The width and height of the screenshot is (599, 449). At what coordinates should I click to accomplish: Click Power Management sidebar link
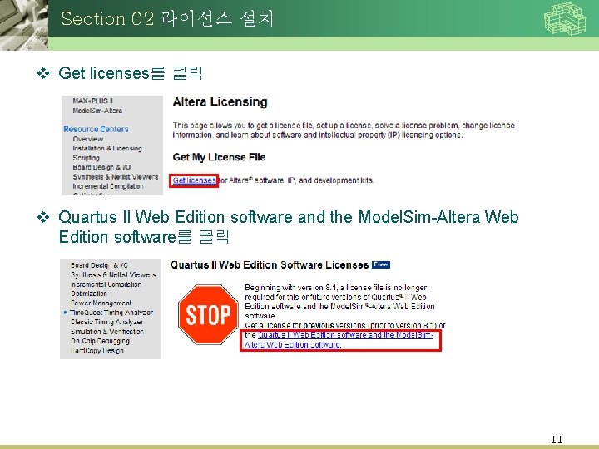(x=101, y=303)
